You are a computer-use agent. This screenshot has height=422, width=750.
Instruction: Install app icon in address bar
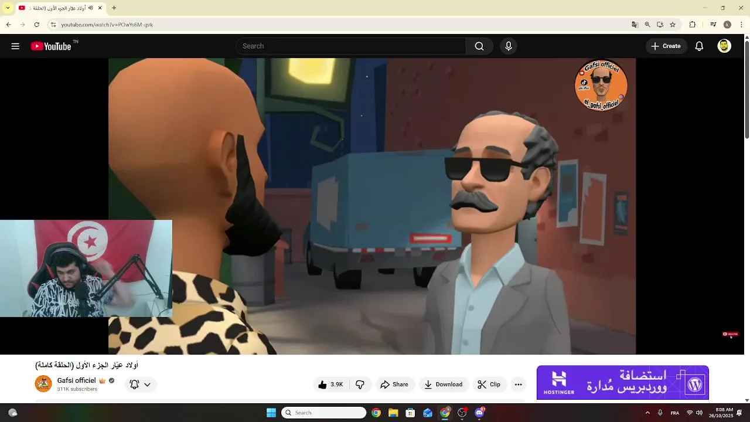point(660,25)
